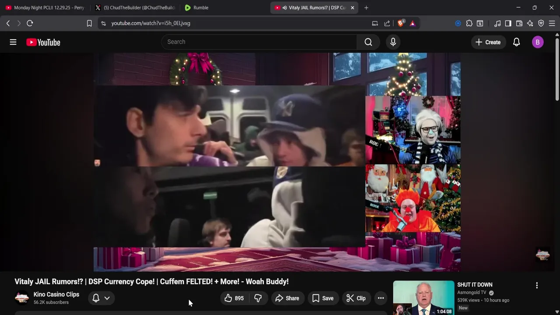This screenshot has width=560, height=315.
Task: Click Kino Casino Clips channel avatar
Action: [22, 298]
